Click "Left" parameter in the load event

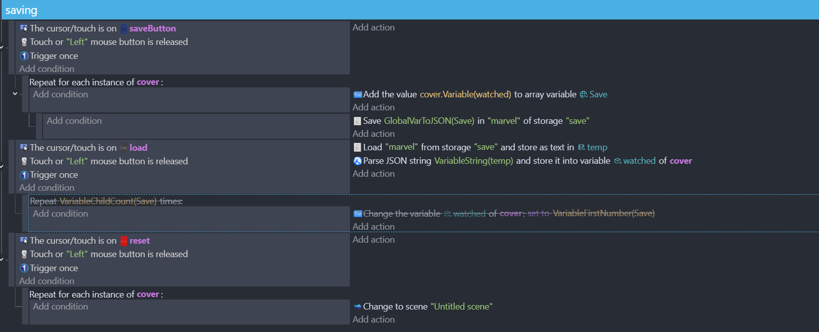(x=77, y=161)
